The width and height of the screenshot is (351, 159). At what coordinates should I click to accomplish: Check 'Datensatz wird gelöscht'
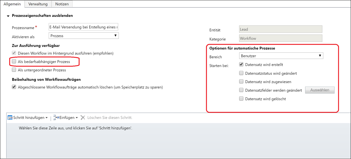241,99
